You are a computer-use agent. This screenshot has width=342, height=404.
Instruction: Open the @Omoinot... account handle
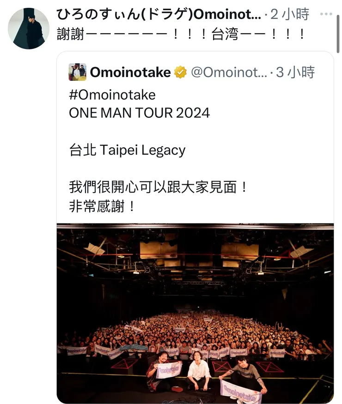click(x=229, y=72)
